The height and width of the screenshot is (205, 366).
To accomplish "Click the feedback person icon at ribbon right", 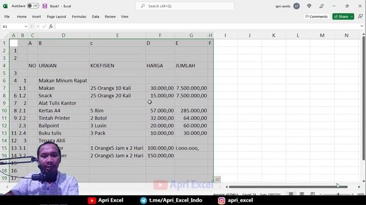I will pos(360,17).
